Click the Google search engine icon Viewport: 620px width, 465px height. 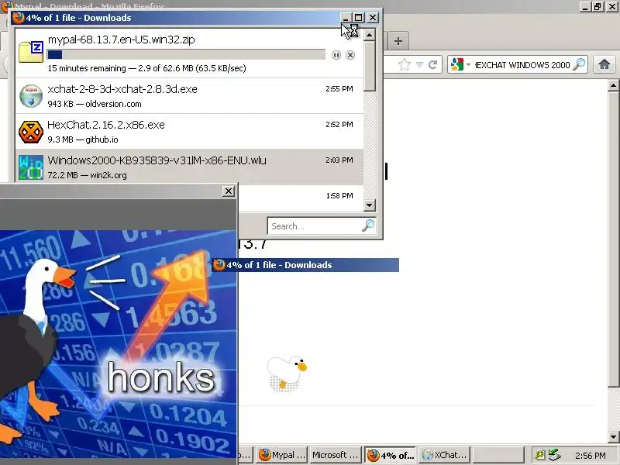[x=456, y=64]
